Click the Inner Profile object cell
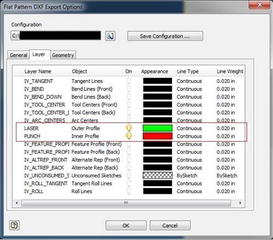 point(85,136)
